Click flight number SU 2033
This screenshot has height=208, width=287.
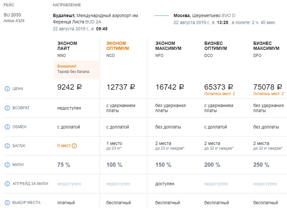(x=12, y=15)
